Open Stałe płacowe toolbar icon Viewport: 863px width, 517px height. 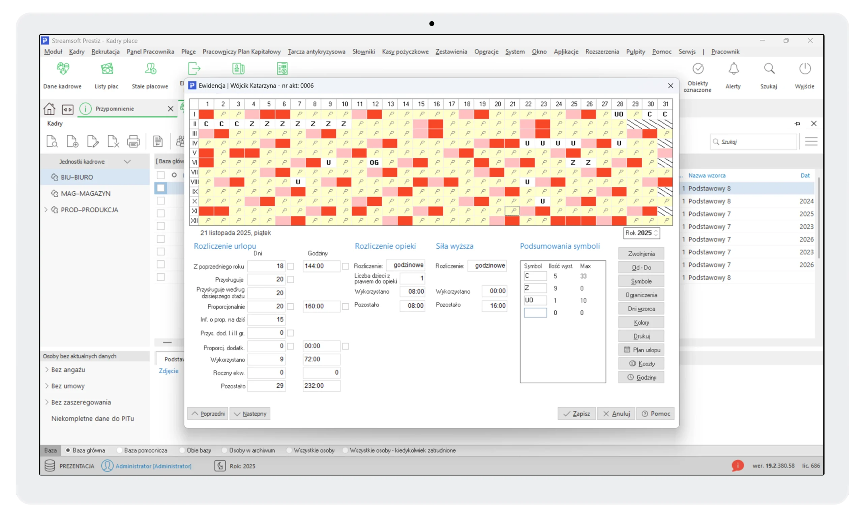(150, 69)
